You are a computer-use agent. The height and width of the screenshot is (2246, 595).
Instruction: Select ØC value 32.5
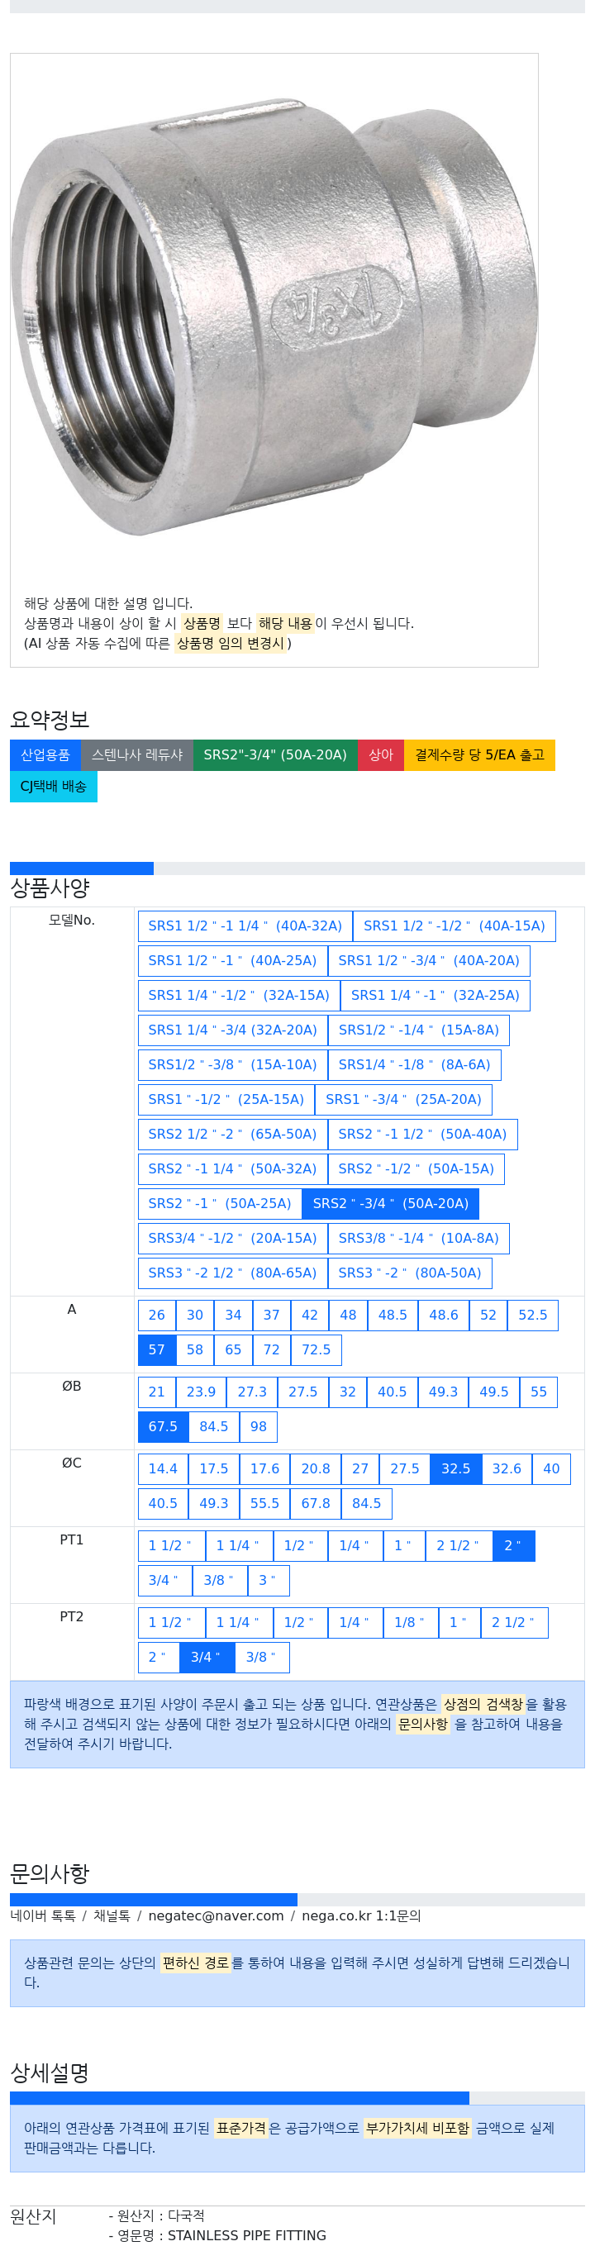[455, 1468]
